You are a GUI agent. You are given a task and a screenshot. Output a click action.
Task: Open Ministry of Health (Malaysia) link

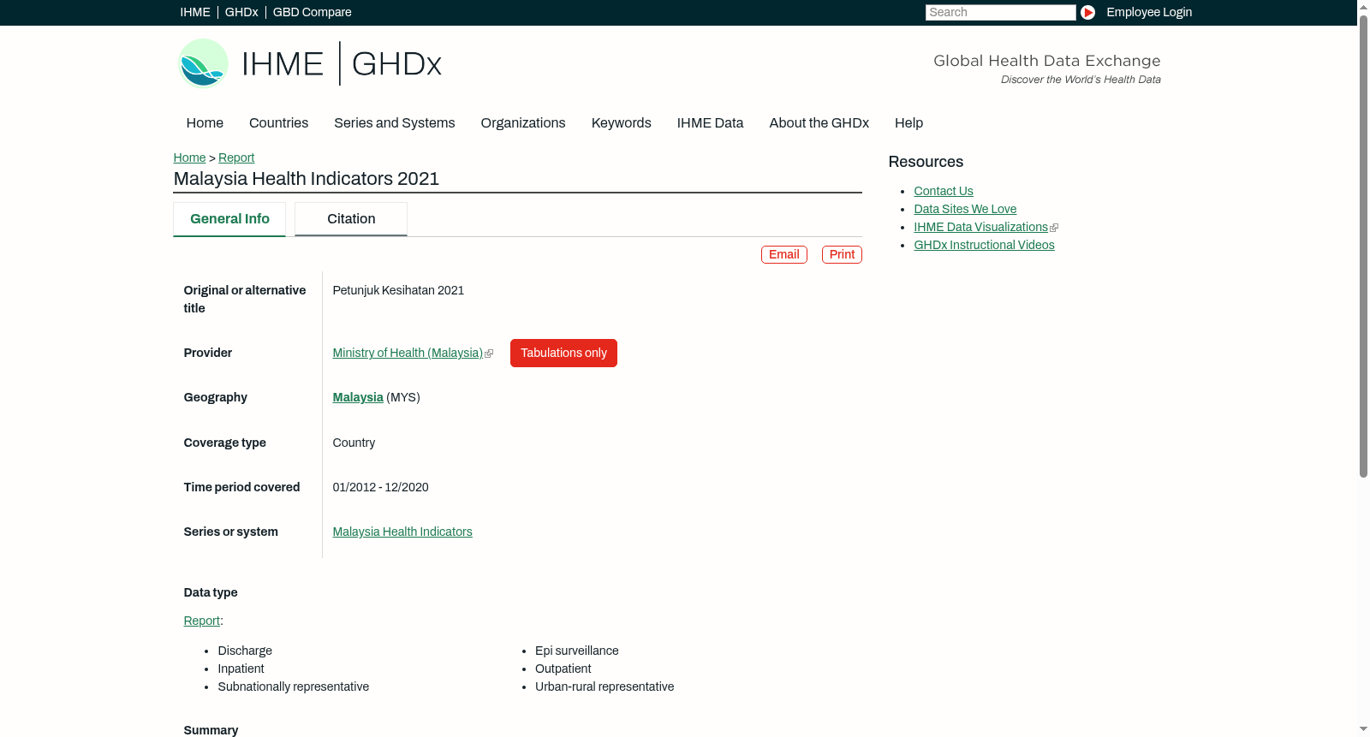point(408,353)
